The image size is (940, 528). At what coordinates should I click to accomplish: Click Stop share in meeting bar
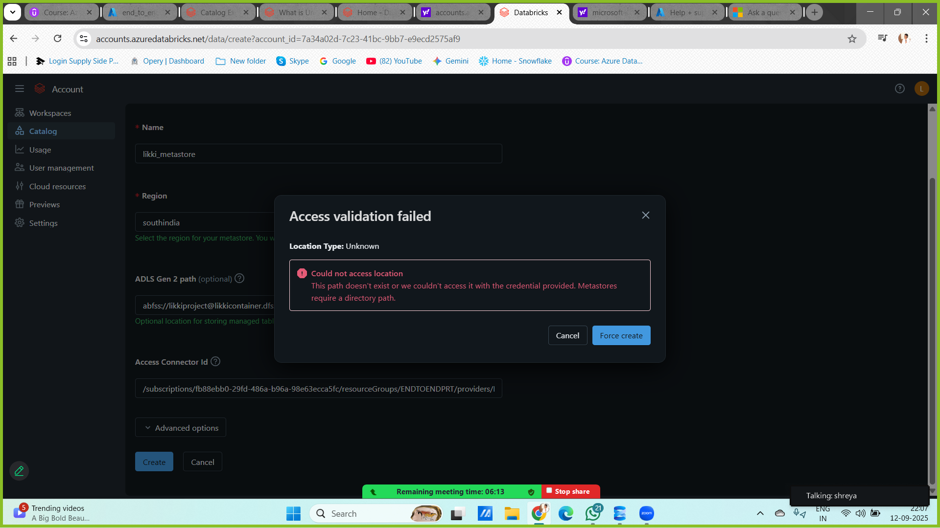pos(571,491)
